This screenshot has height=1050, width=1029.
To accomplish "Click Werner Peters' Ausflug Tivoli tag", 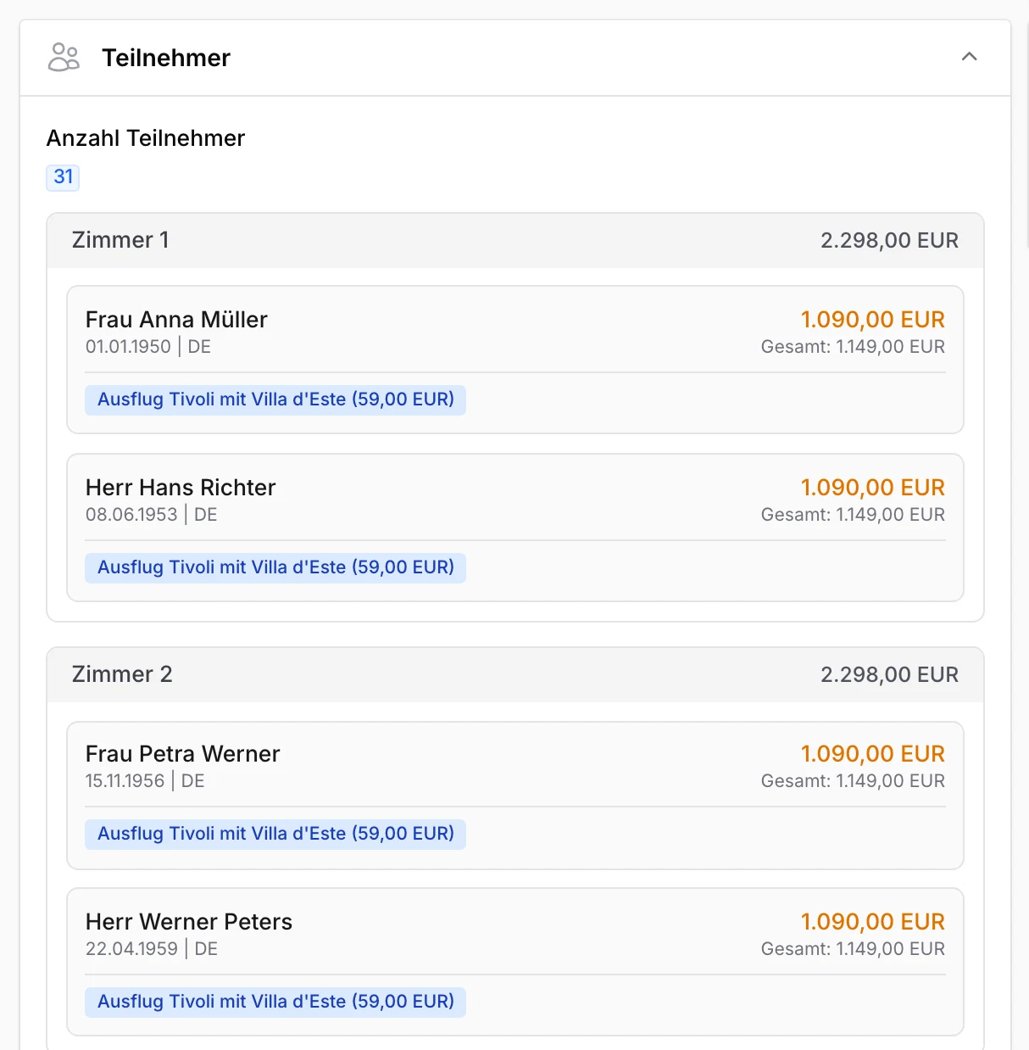I will pos(275,1002).
